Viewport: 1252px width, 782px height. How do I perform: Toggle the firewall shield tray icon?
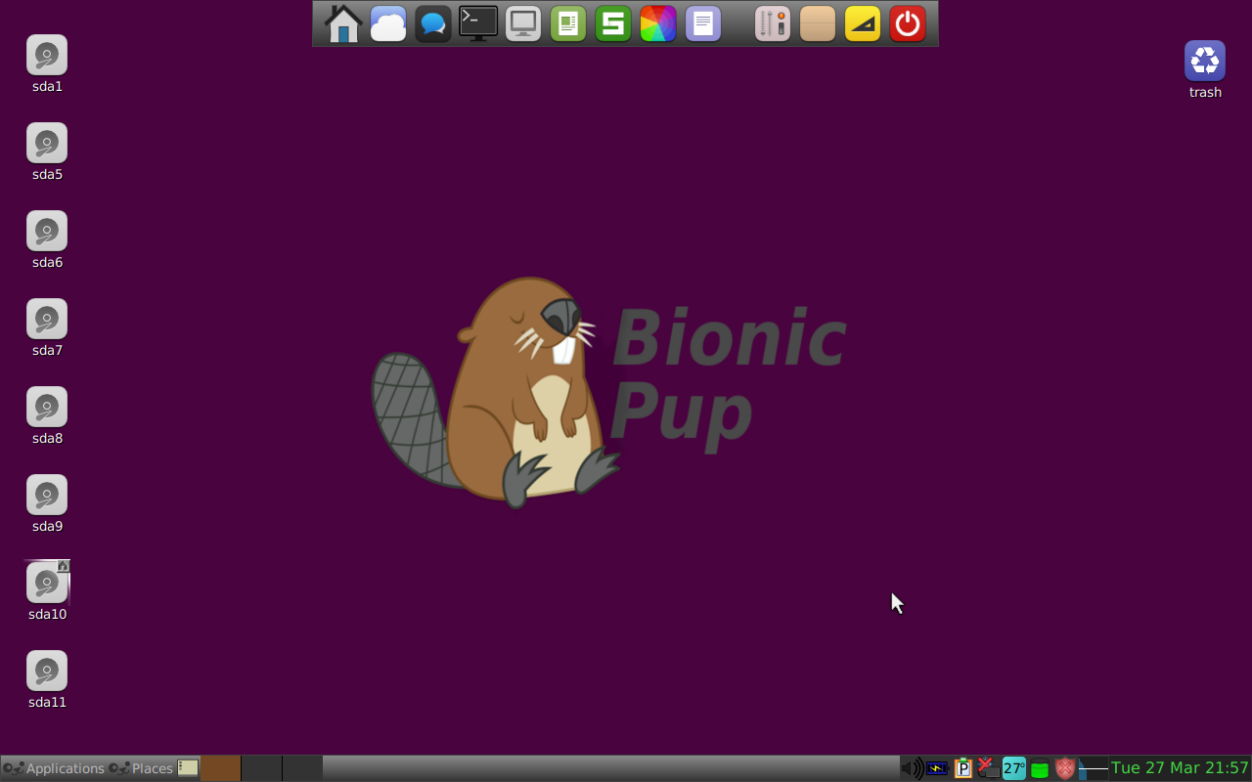point(1064,768)
